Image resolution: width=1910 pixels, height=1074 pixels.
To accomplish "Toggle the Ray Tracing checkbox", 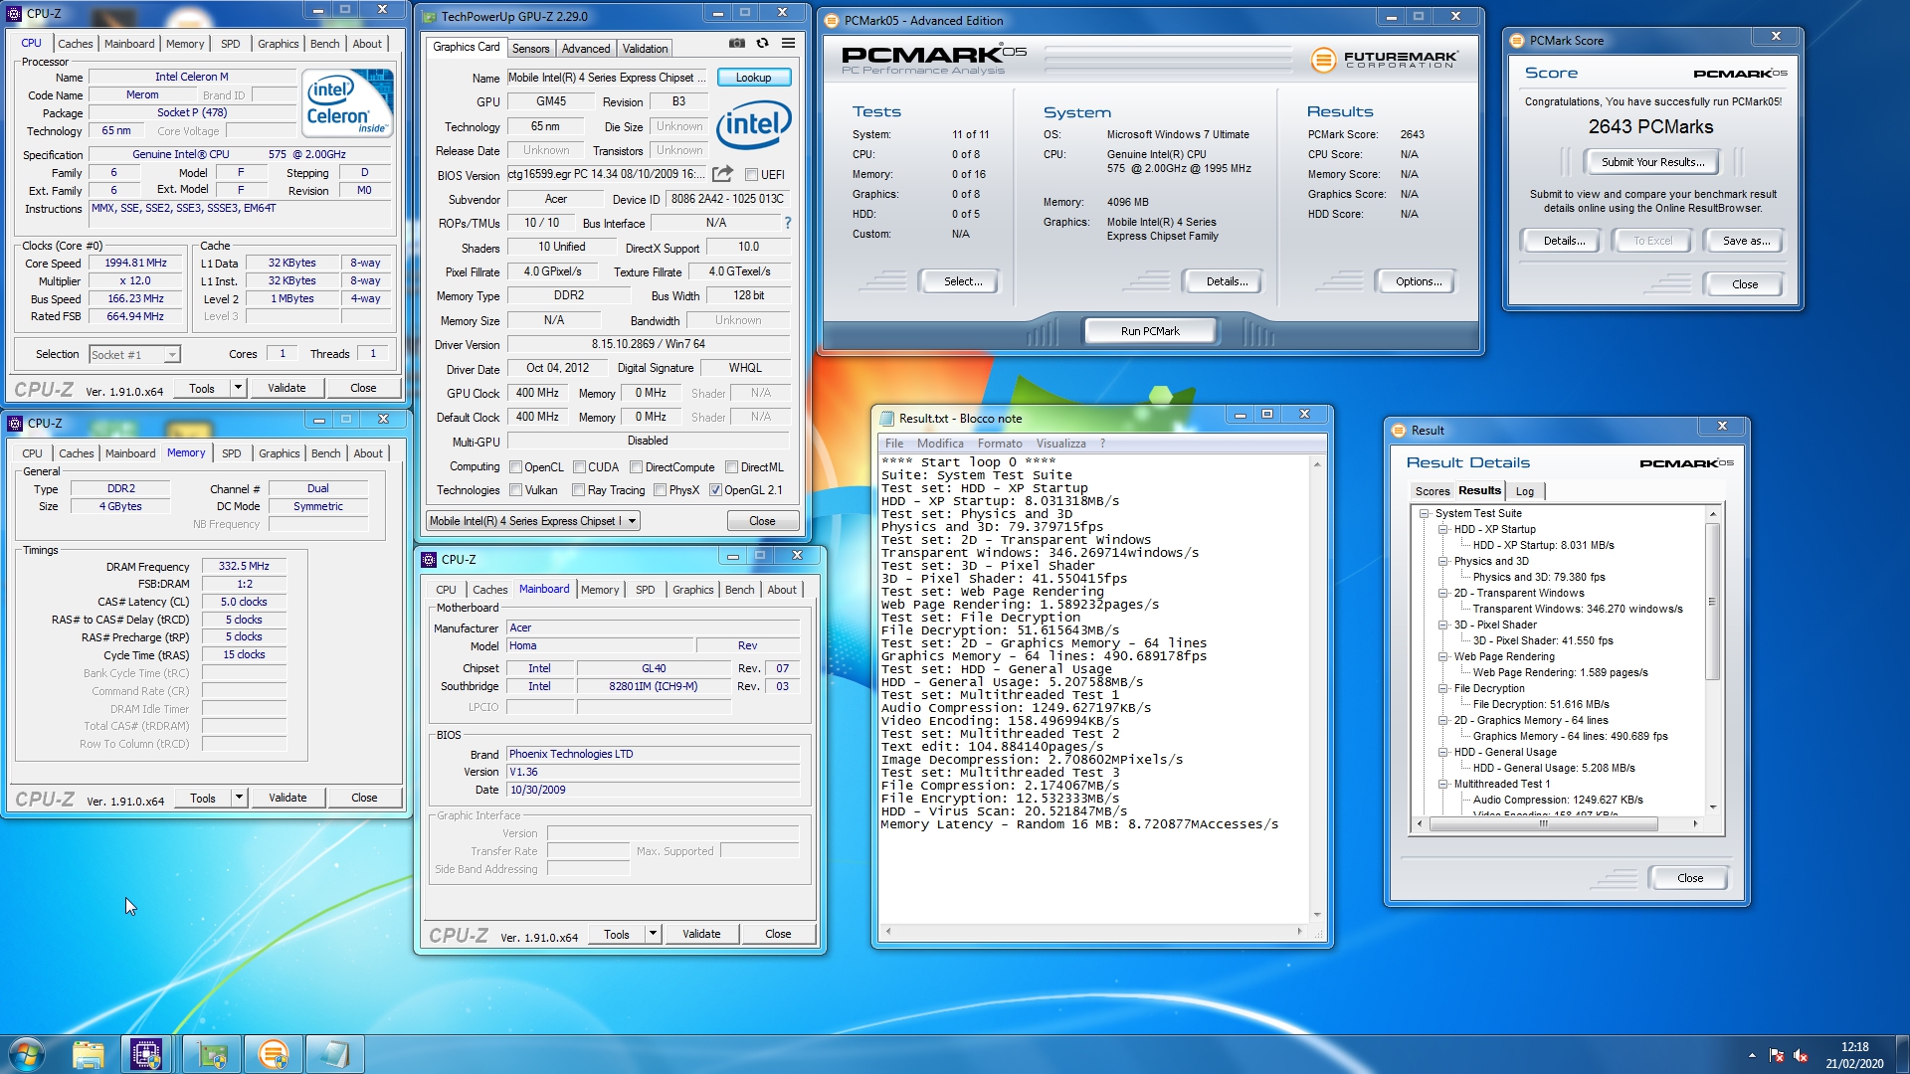I will point(579,490).
